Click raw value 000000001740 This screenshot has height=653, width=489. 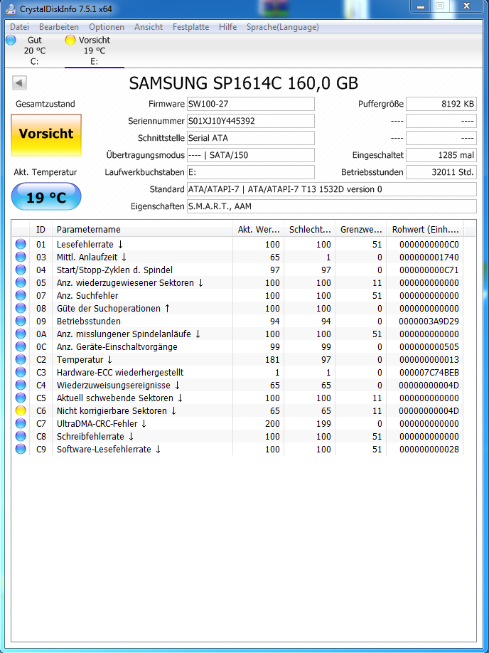(x=429, y=258)
